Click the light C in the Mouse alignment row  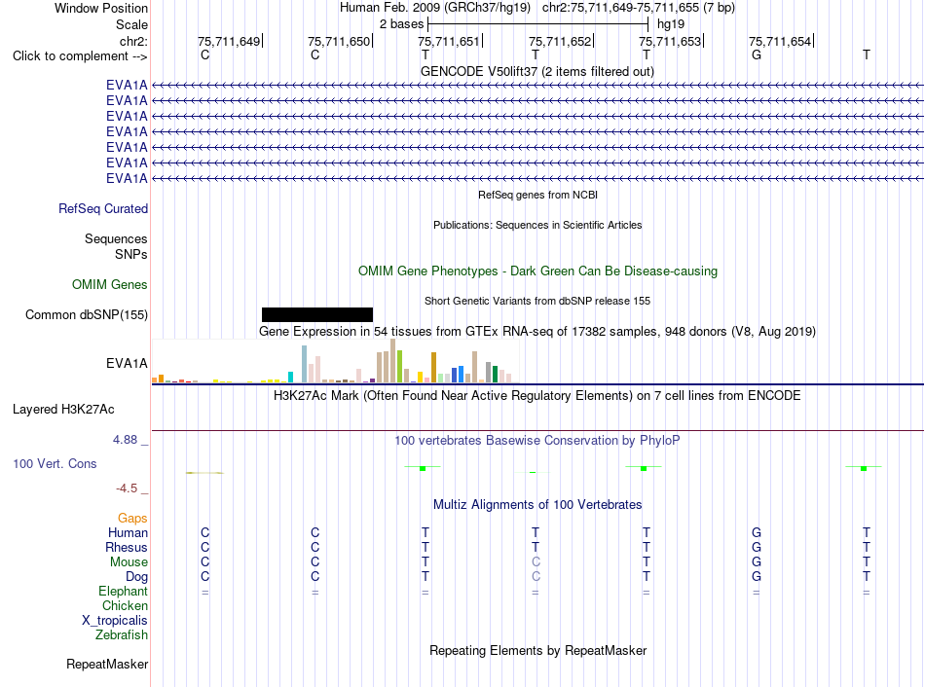click(536, 562)
